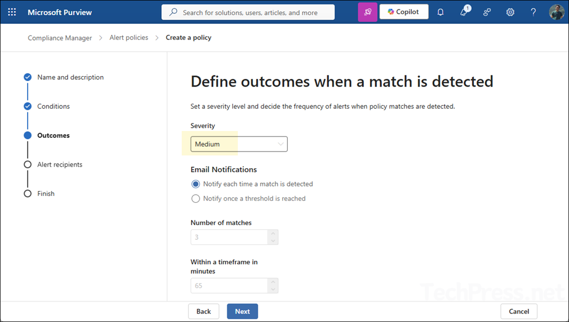Select the Finish step
The height and width of the screenshot is (322, 569).
coord(46,194)
